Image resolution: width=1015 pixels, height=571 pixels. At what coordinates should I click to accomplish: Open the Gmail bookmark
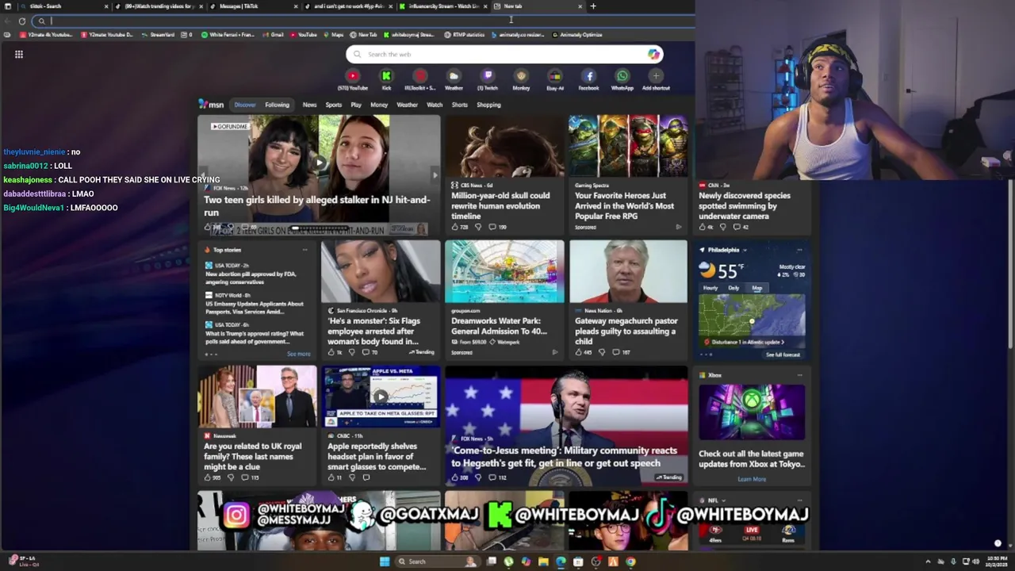(x=273, y=35)
